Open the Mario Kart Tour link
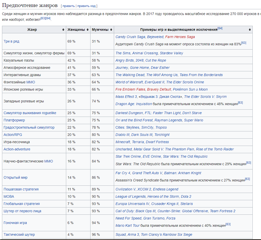The image size is (261, 240). coord(128,225)
